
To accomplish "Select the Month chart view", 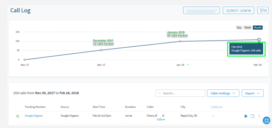I will pyautogui.click(x=257, y=28).
